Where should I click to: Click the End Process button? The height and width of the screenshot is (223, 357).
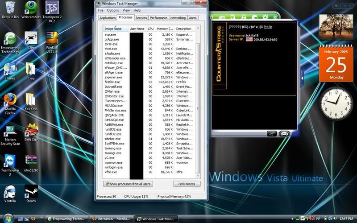(187, 184)
